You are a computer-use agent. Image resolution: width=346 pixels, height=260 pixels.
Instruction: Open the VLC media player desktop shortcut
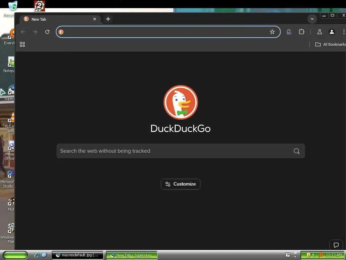(x=10, y=123)
